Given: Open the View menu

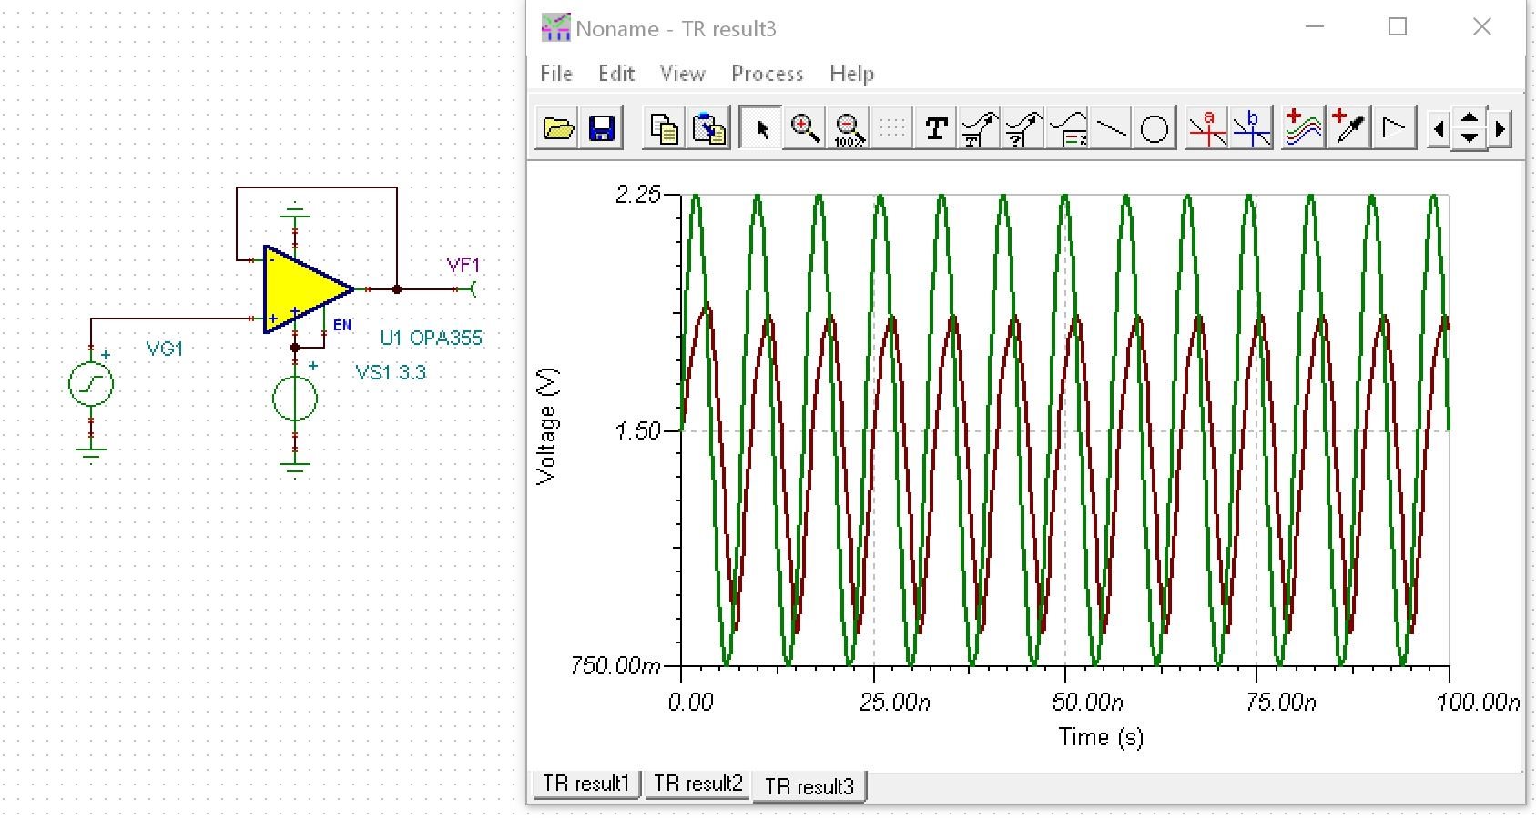Looking at the screenshot, I should pyautogui.click(x=682, y=74).
